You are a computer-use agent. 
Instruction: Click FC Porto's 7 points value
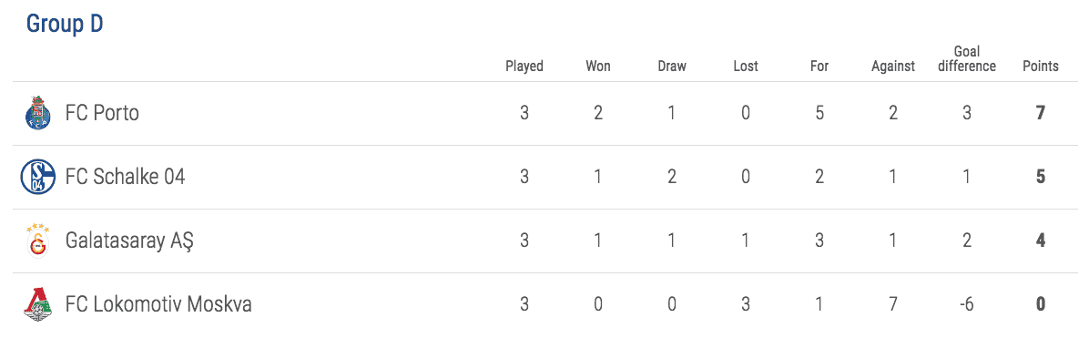click(1041, 113)
